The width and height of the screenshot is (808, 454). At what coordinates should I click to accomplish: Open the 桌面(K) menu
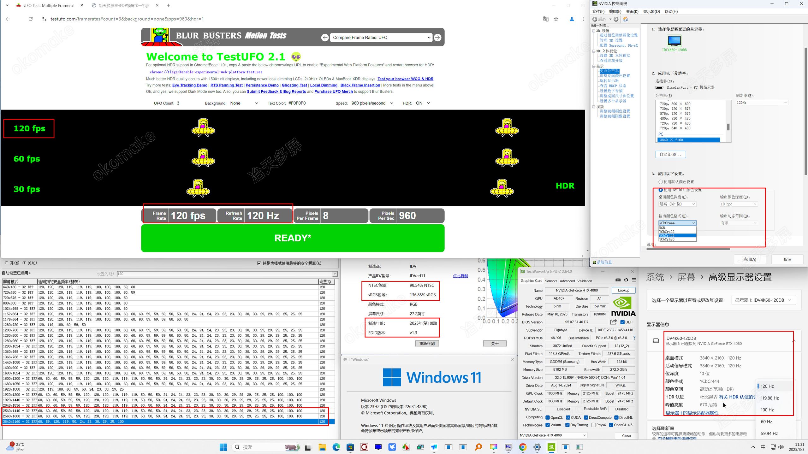[632, 12]
